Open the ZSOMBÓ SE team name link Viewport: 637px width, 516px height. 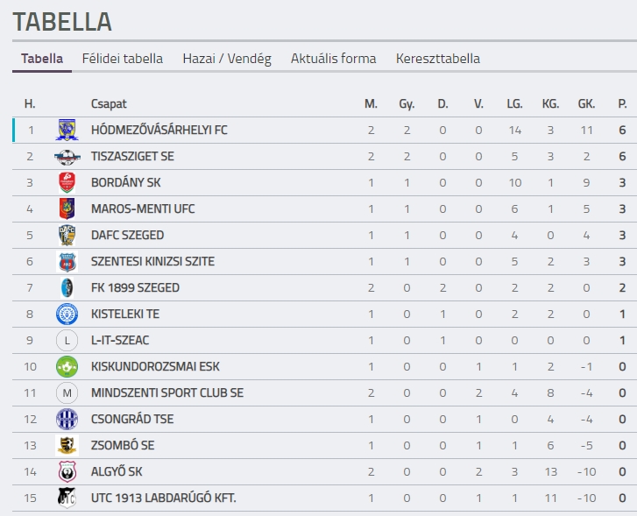[x=123, y=445]
